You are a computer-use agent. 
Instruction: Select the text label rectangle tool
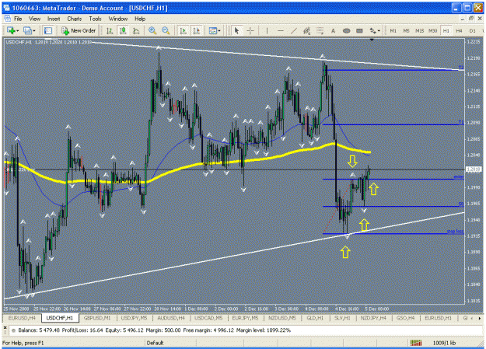tap(359, 30)
